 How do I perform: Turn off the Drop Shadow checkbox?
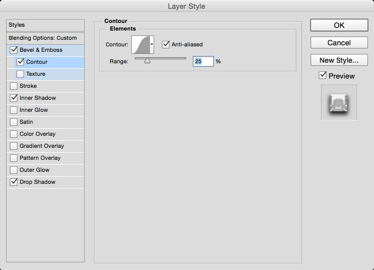(x=14, y=182)
